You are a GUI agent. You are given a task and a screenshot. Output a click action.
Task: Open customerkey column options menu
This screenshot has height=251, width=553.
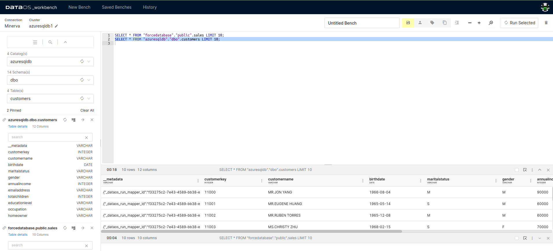(x=262, y=181)
